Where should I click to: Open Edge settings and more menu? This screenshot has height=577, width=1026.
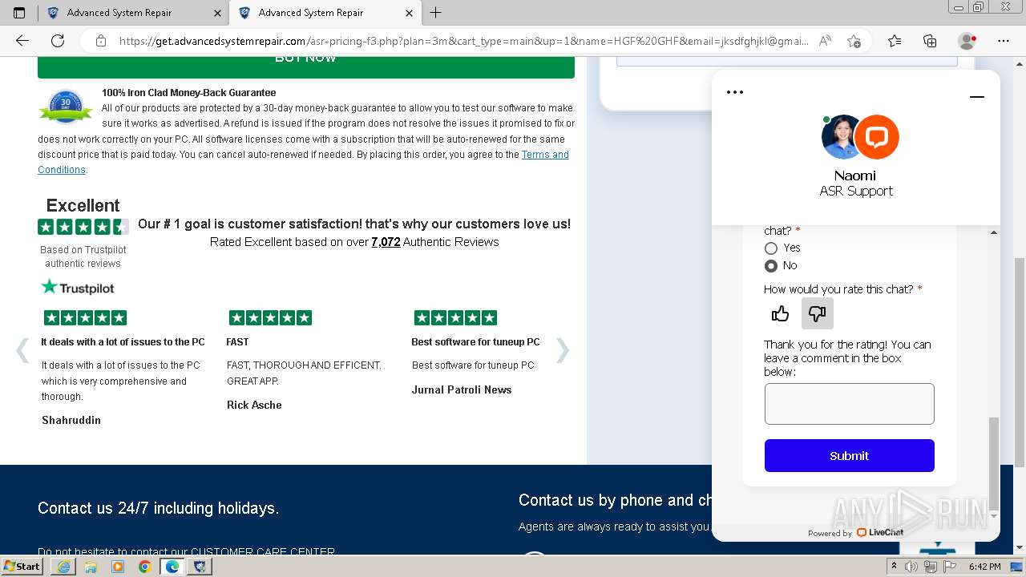tap(1004, 41)
